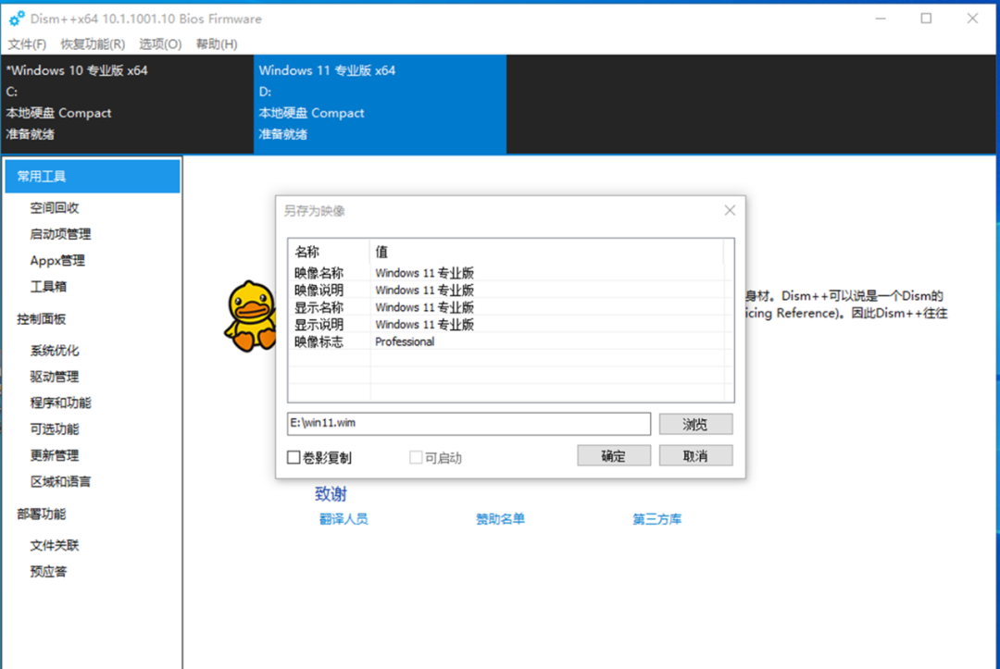1000x669 pixels.
Task: Open 程序和功能 in sidebar
Action: tap(60, 403)
